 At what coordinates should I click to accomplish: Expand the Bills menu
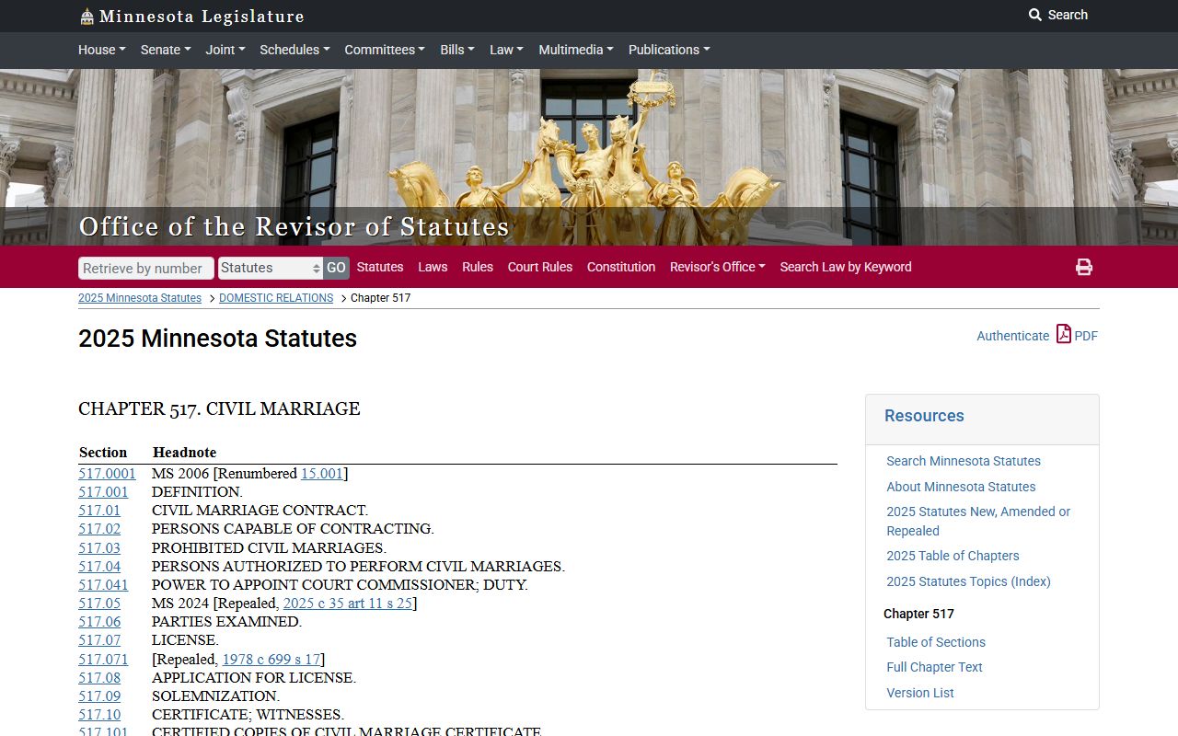(457, 50)
